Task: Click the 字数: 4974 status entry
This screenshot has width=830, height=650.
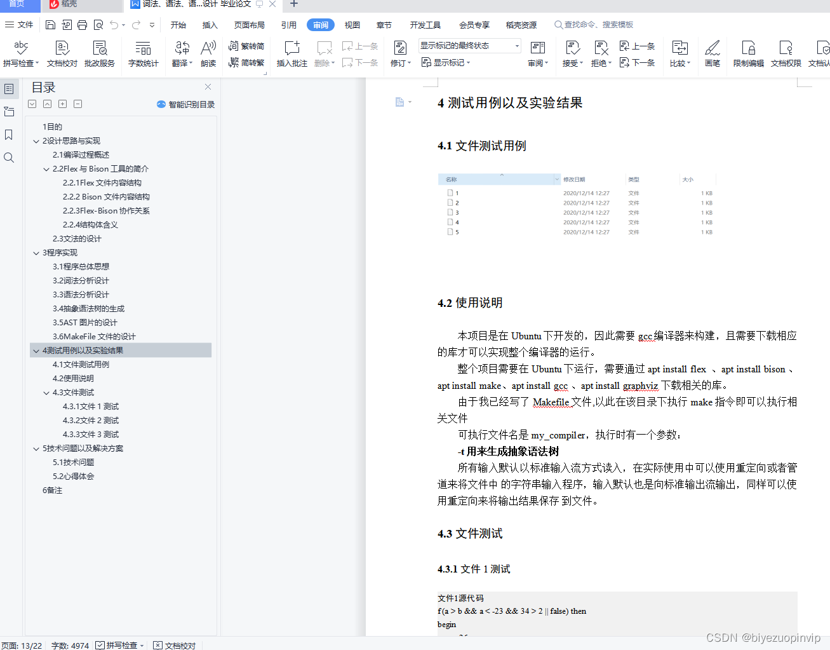Action: tap(70, 645)
